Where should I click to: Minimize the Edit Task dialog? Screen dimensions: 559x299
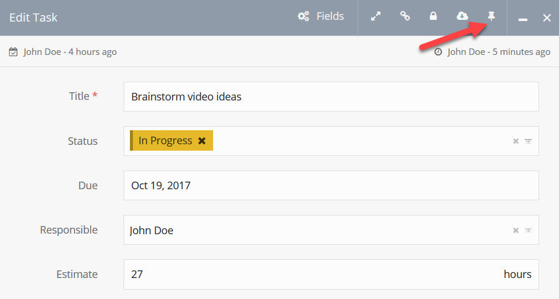tap(523, 18)
